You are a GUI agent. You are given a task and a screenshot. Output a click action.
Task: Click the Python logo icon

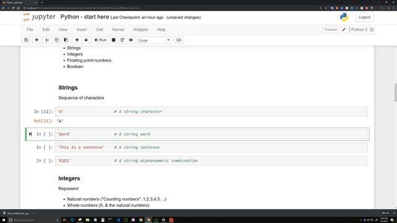pyautogui.click(x=344, y=17)
